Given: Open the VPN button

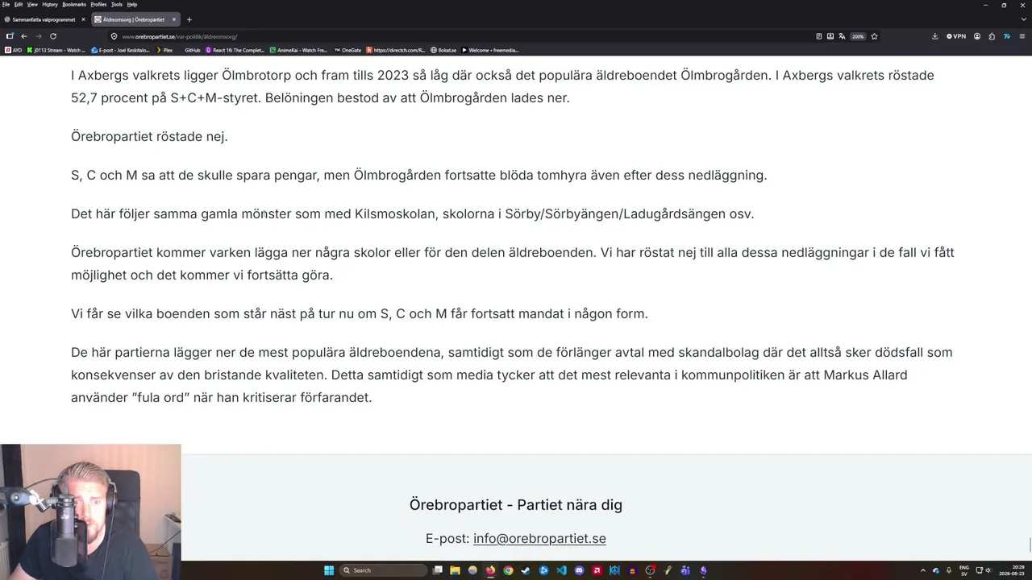Looking at the screenshot, I should (956, 36).
